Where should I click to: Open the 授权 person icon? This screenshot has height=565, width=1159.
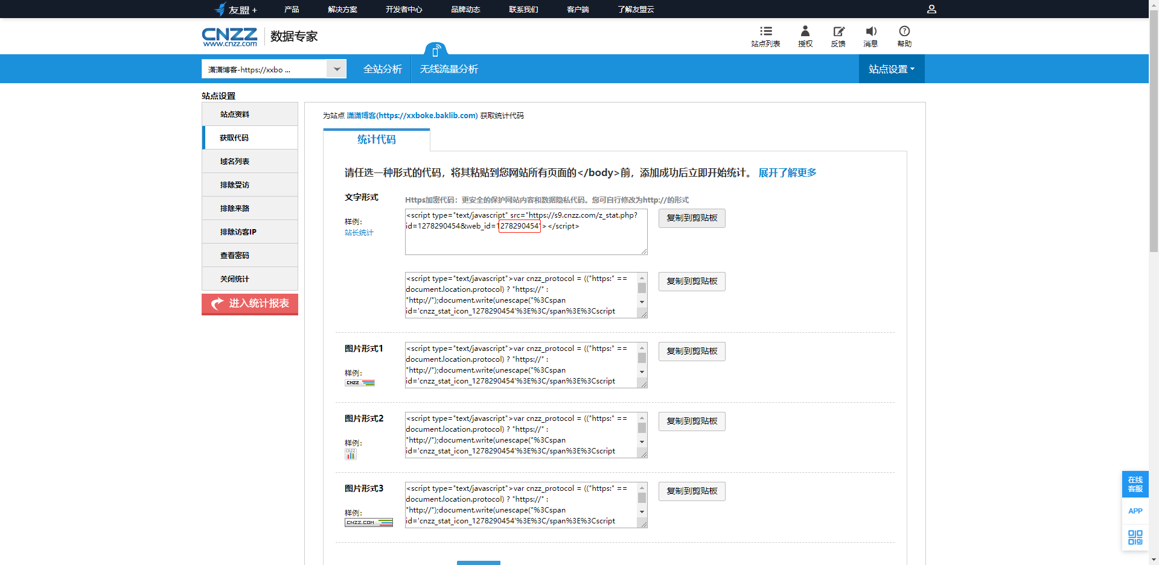pyautogui.click(x=805, y=36)
